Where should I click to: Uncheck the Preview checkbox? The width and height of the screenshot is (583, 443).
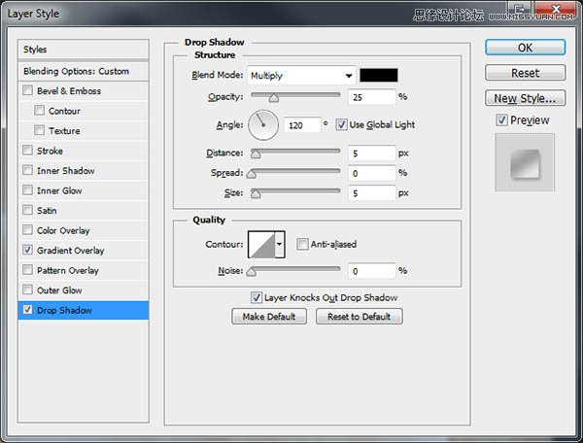click(501, 120)
